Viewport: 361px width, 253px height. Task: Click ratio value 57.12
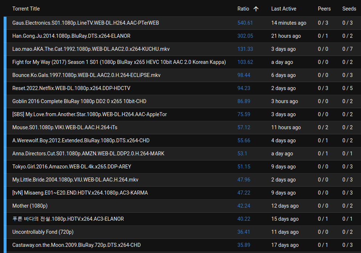[244, 127]
